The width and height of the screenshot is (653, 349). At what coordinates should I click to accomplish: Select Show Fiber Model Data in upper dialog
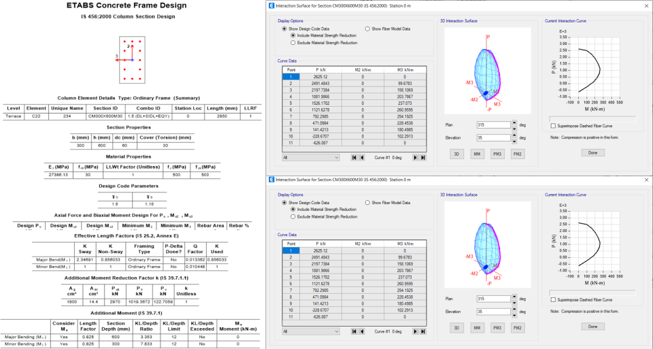point(368,29)
